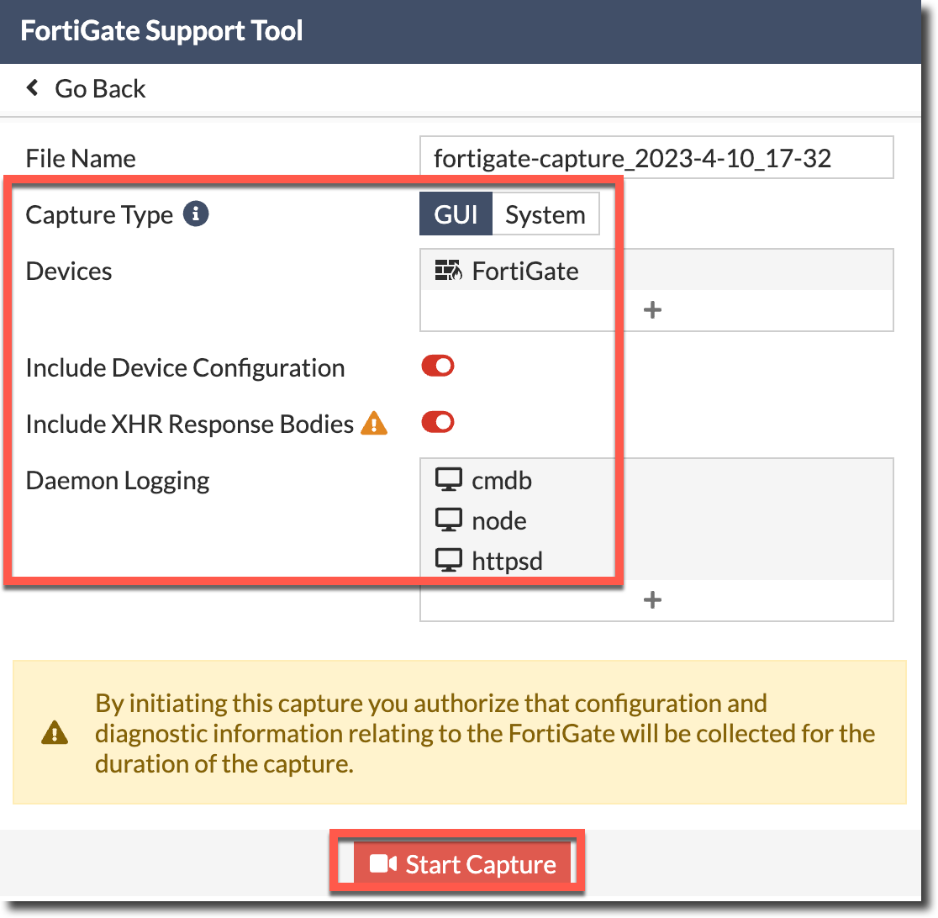Click the warning triangle in the yellow notice
The image size is (938, 918).
(55, 732)
